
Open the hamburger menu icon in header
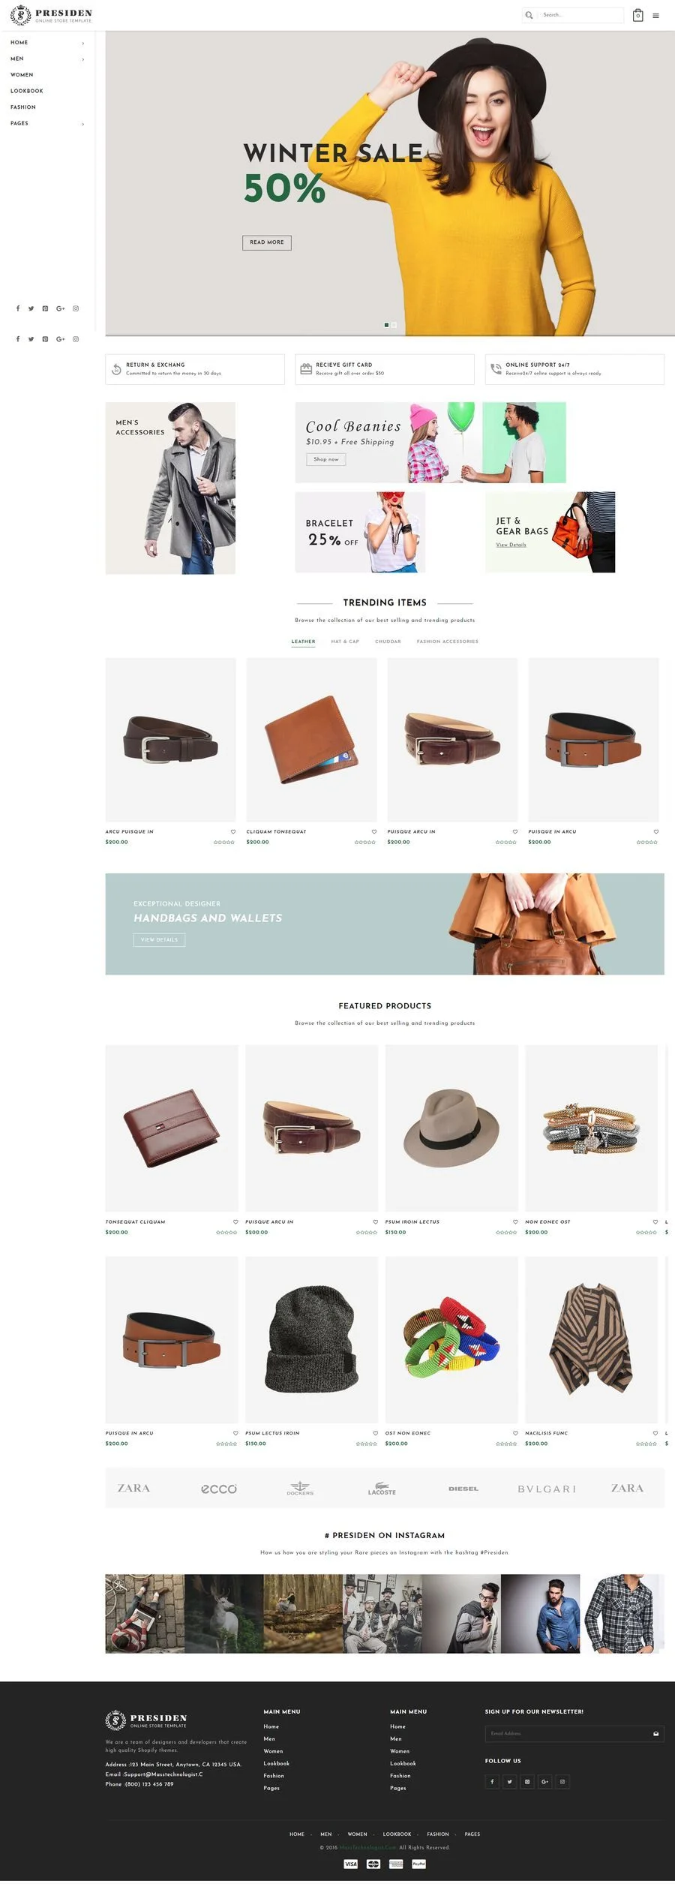point(655,15)
